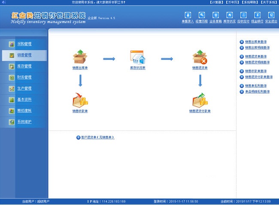Open the 库存状况表 warehouse icon

(138, 57)
